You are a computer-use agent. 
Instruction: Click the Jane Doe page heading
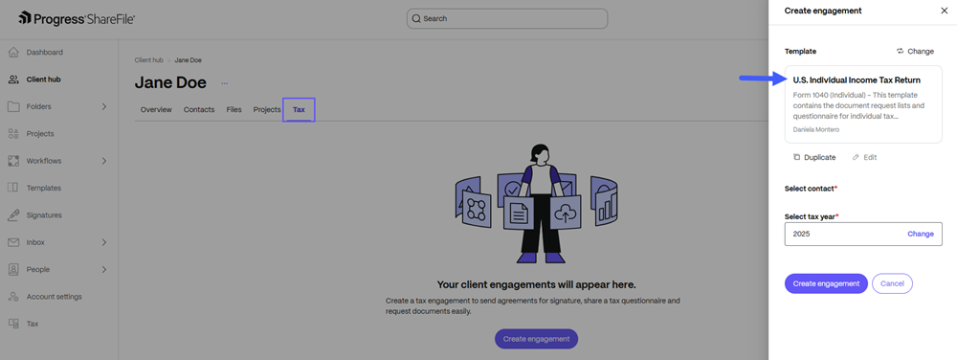170,82
